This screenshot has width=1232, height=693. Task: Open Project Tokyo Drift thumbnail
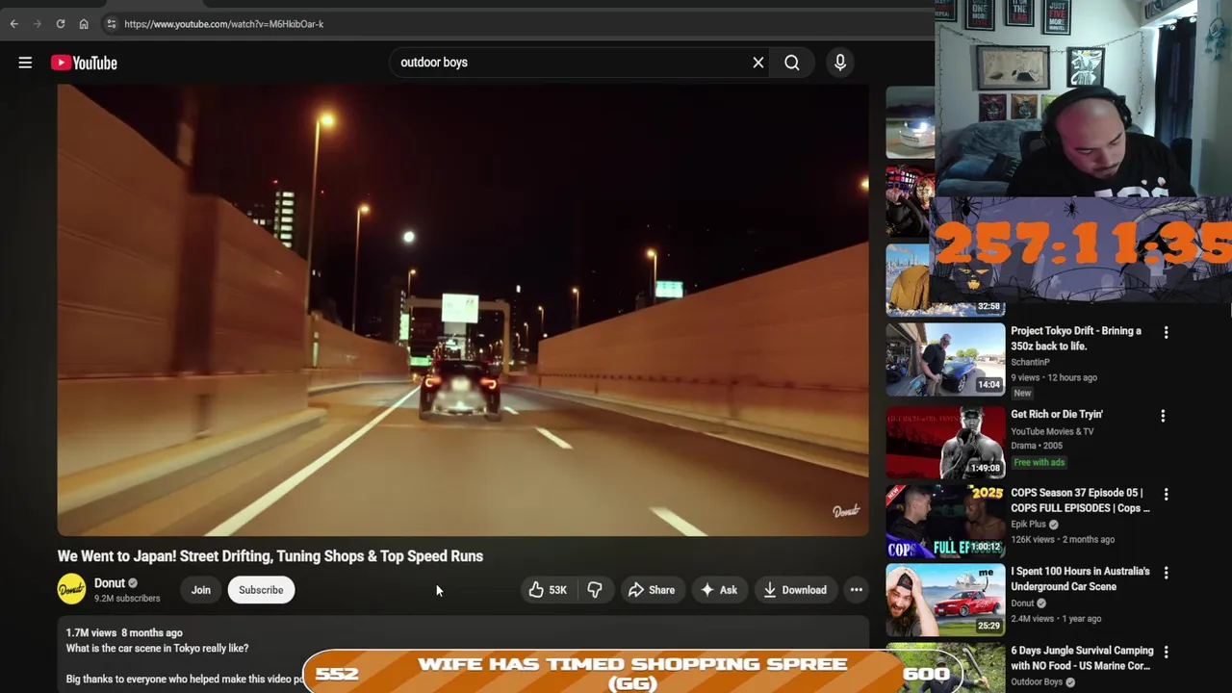click(945, 359)
